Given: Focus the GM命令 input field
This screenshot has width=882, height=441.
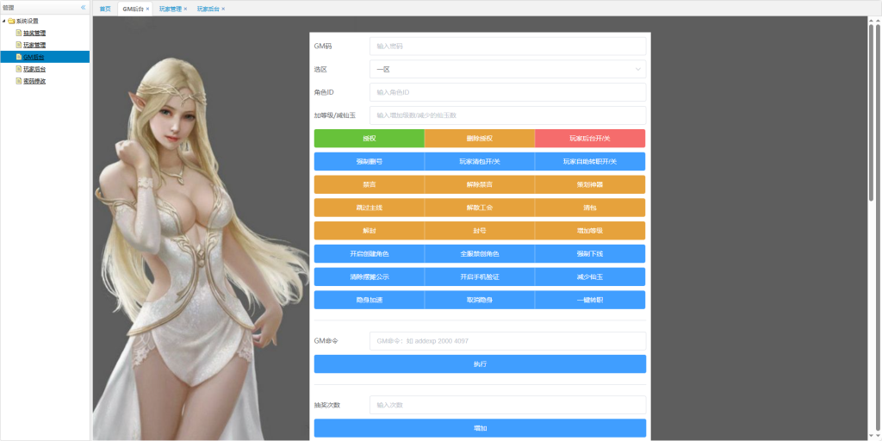Looking at the screenshot, I should (x=507, y=341).
